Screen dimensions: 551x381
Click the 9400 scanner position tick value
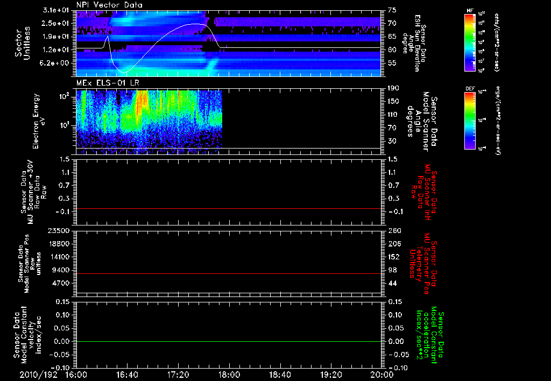(x=61, y=270)
